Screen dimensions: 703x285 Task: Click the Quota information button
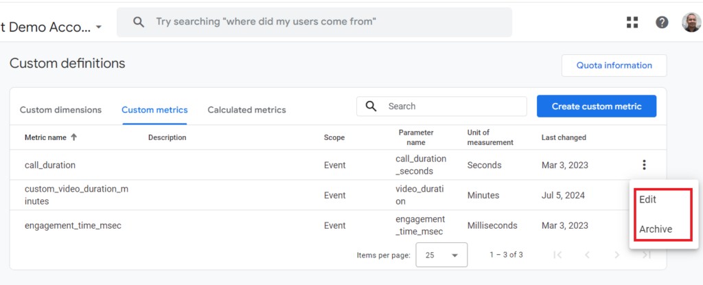tap(614, 65)
